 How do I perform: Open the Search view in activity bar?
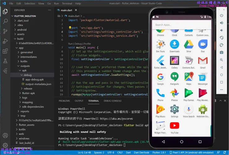pos(5,21)
